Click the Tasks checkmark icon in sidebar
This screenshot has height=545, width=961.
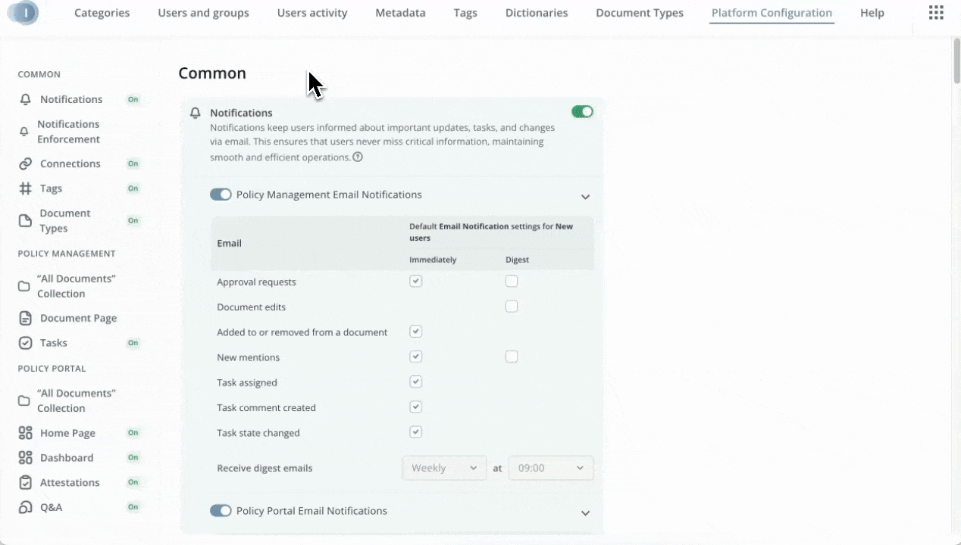26,343
